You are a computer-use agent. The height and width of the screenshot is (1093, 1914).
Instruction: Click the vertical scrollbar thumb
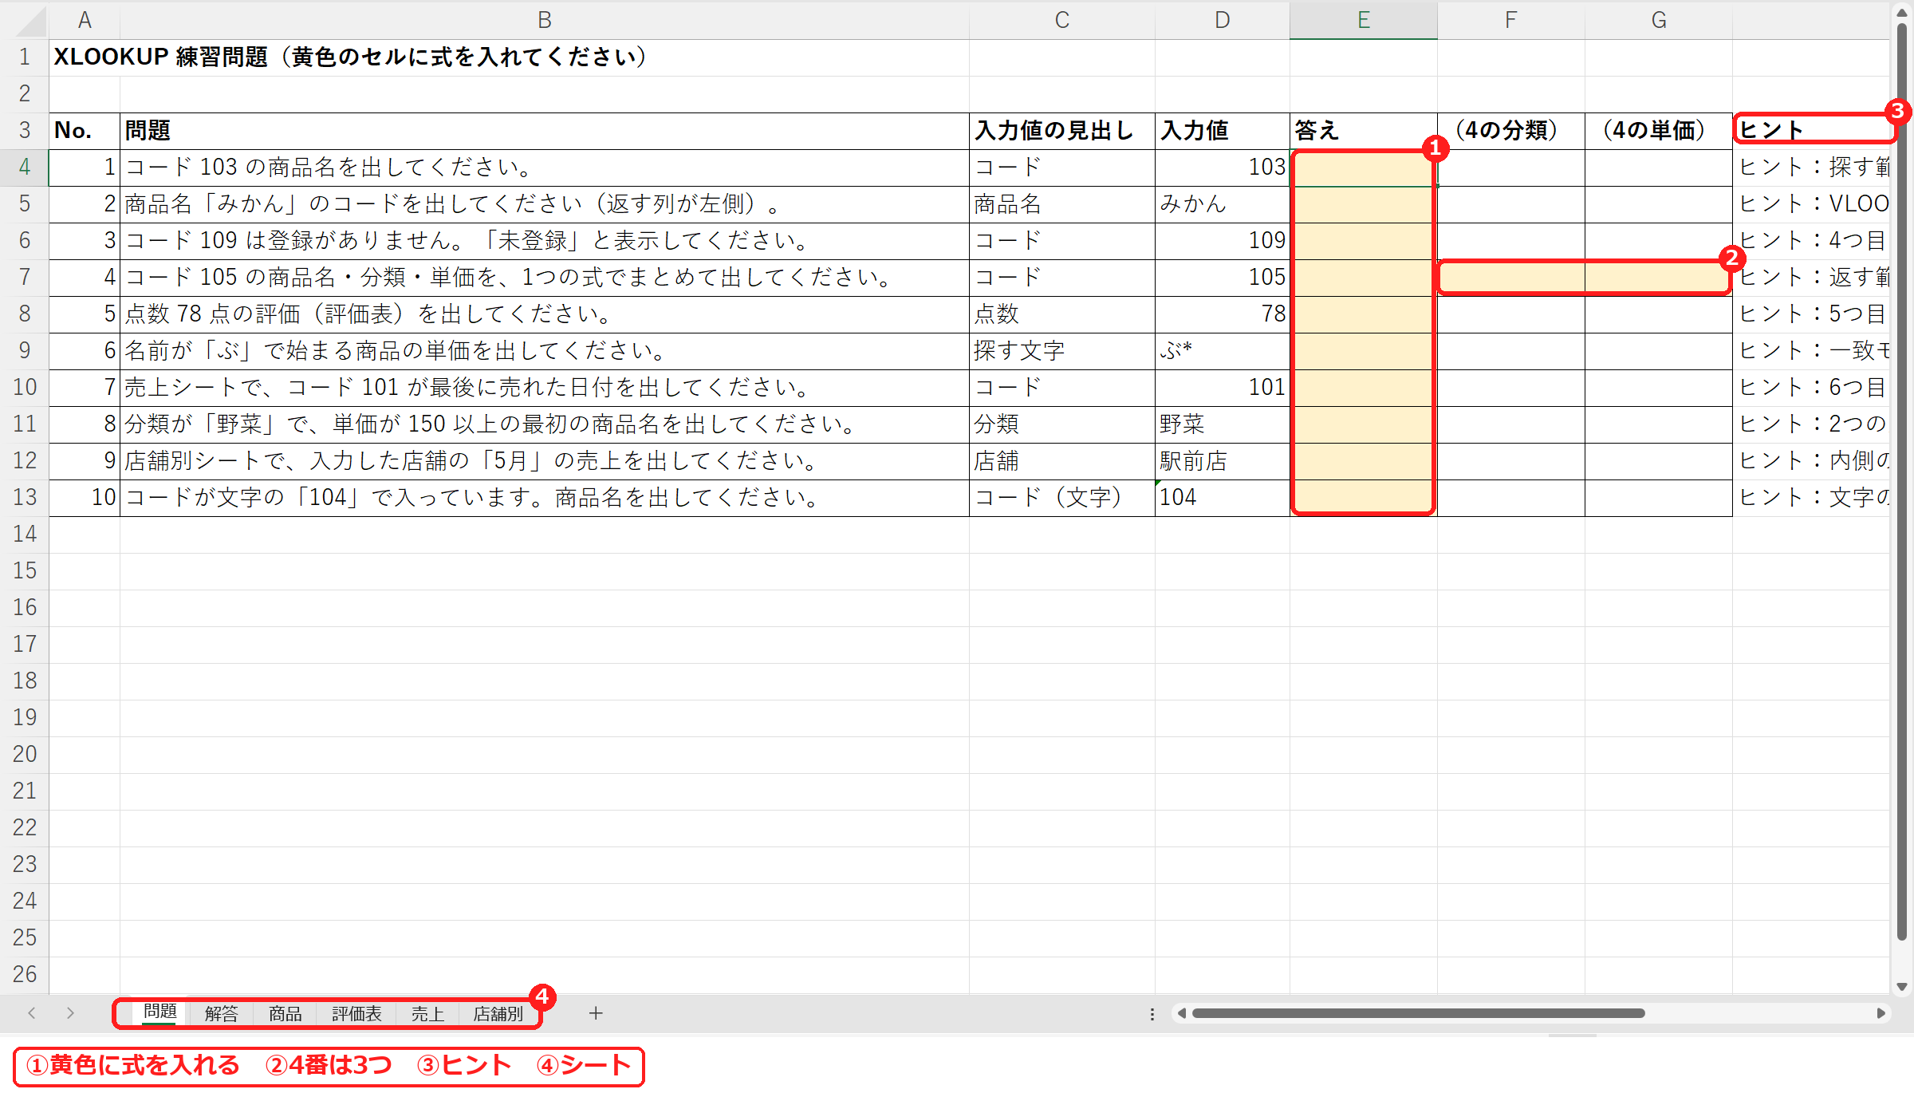pos(1902,480)
